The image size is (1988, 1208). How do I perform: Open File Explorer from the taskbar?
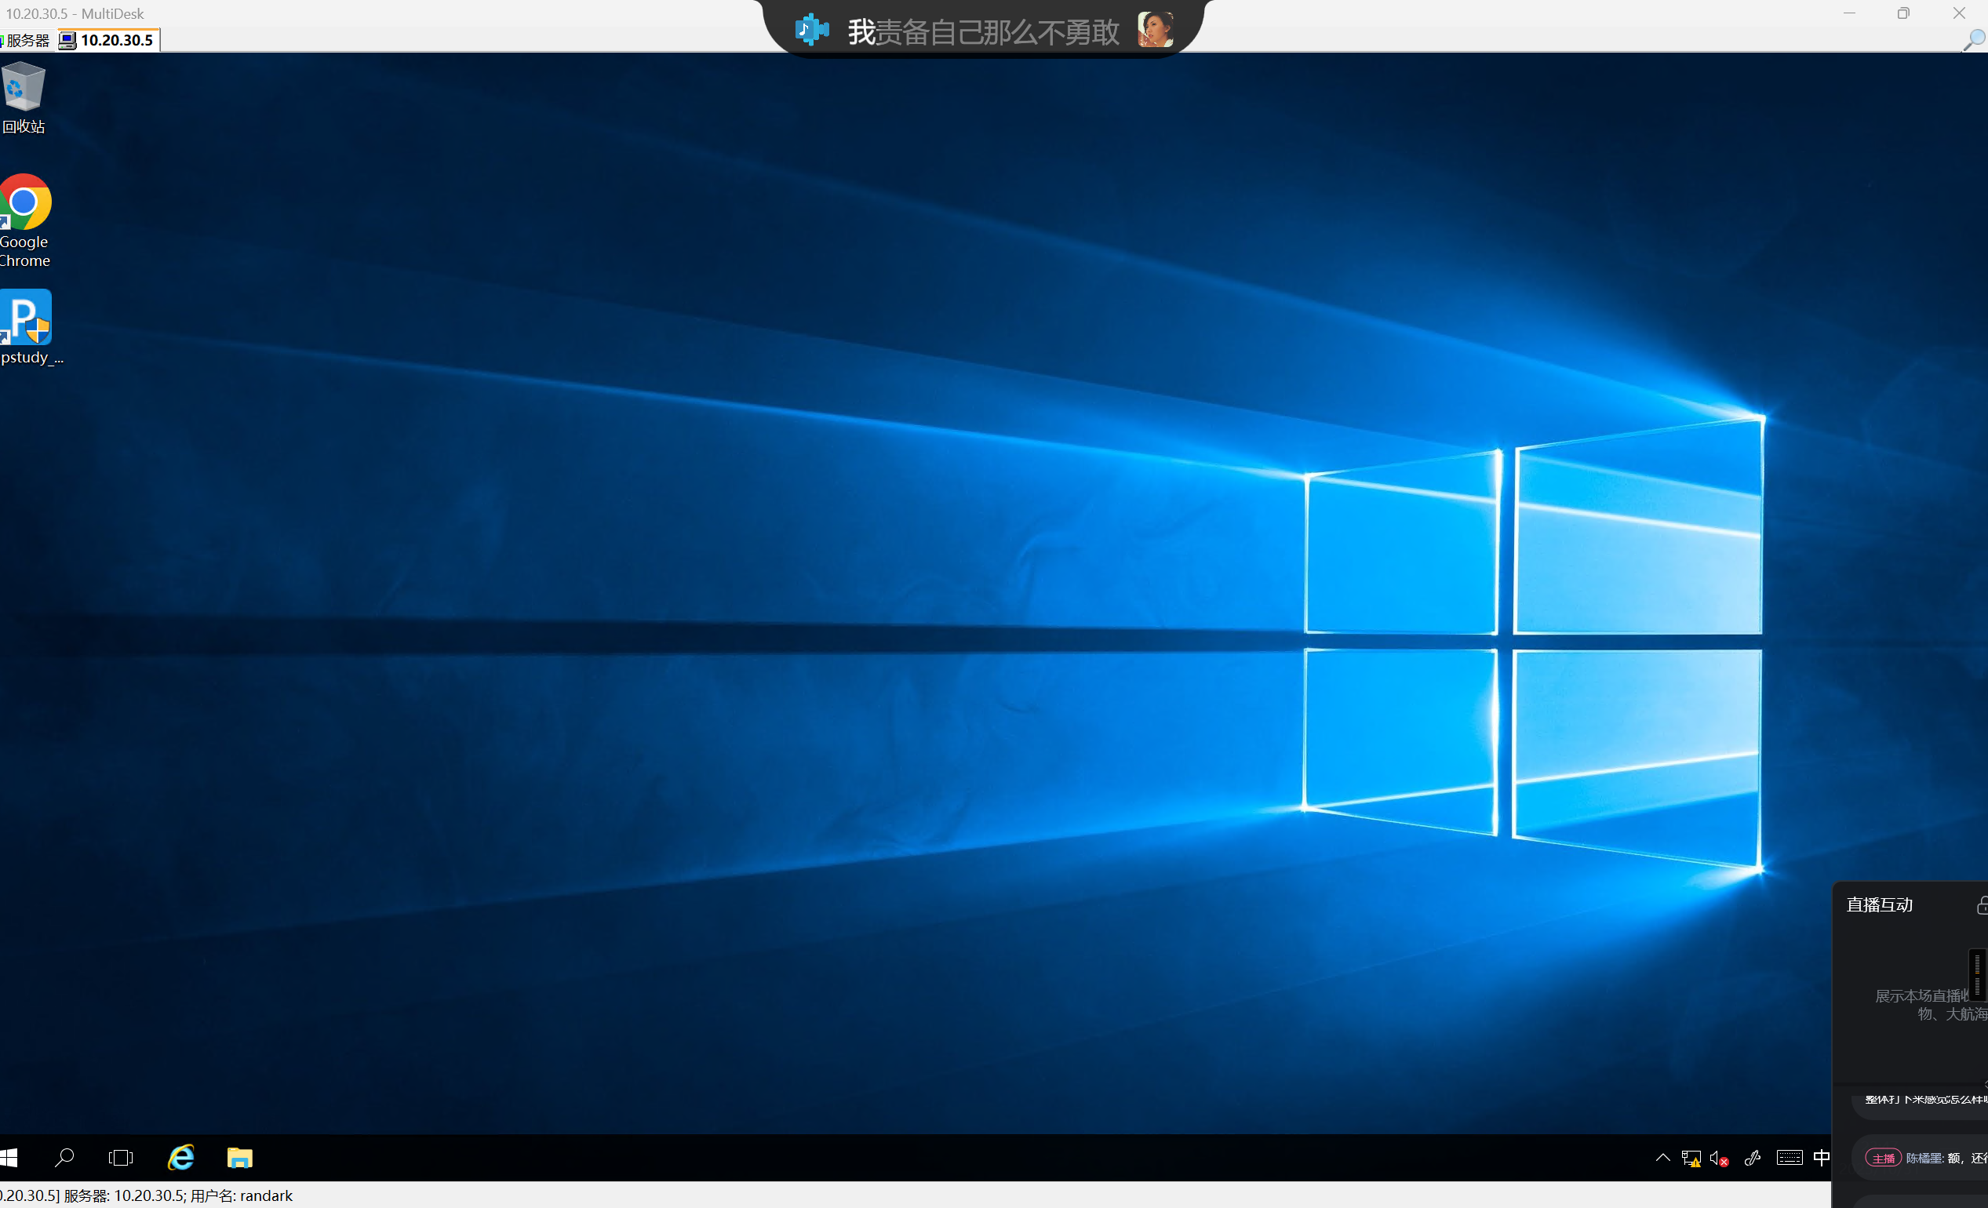[239, 1158]
